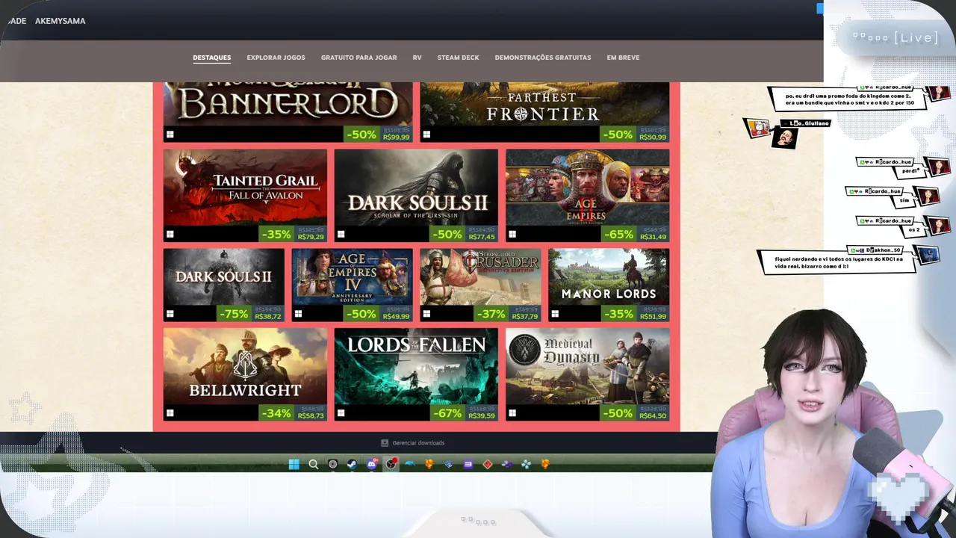
Task: Click the R$77,45 price tag
Action: pyautogui.click(x=482, y=237)
